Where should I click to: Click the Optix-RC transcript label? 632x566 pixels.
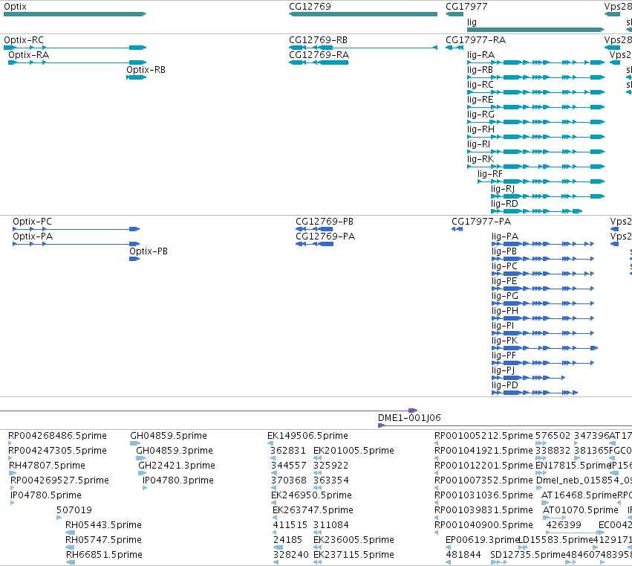point(24,40)
